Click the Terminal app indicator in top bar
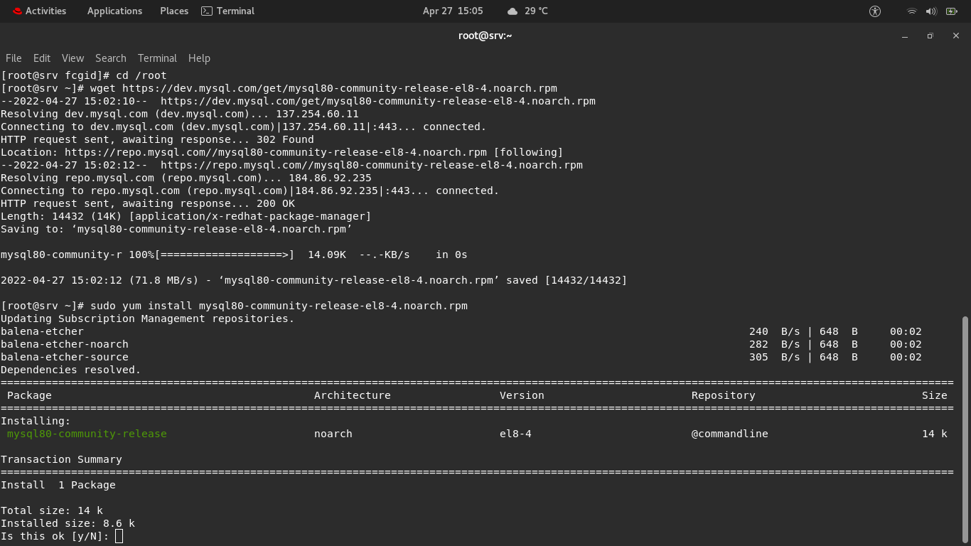 [x=227, y=11]
